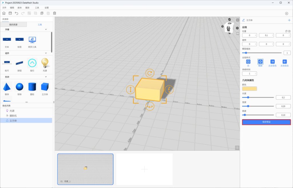Add a 圆柱 cylinder shape
This screenshot has height=188, width=293.
click(32, 87)
